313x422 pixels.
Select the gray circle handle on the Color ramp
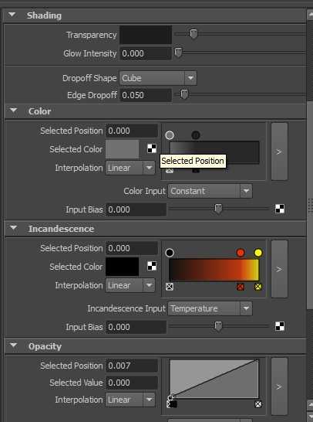(170, 135)
